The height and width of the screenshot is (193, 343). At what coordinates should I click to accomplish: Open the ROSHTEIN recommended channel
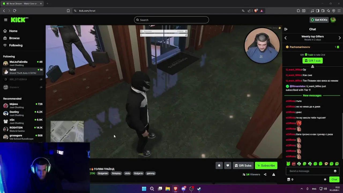click(23, 129)
